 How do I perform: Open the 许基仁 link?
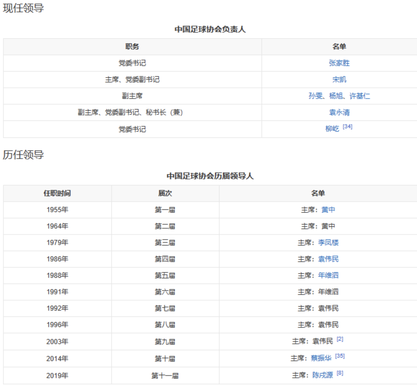[359, 96]
